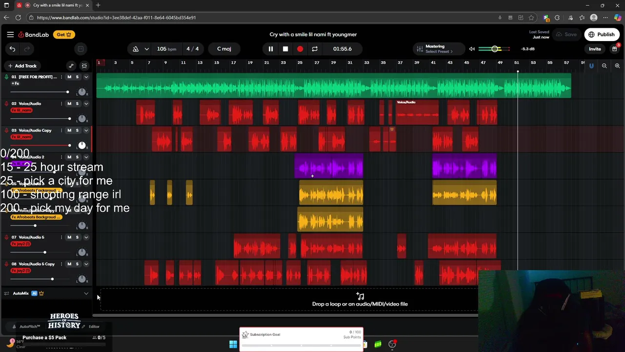Screen dimensions: 625x352
Task: Open track 07 three-dot menu
Action: coord(61,237)
